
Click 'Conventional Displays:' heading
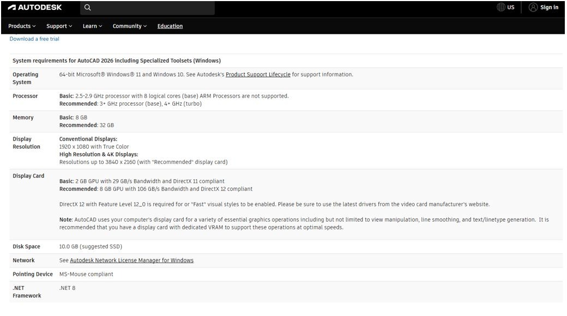coord(88,139)
